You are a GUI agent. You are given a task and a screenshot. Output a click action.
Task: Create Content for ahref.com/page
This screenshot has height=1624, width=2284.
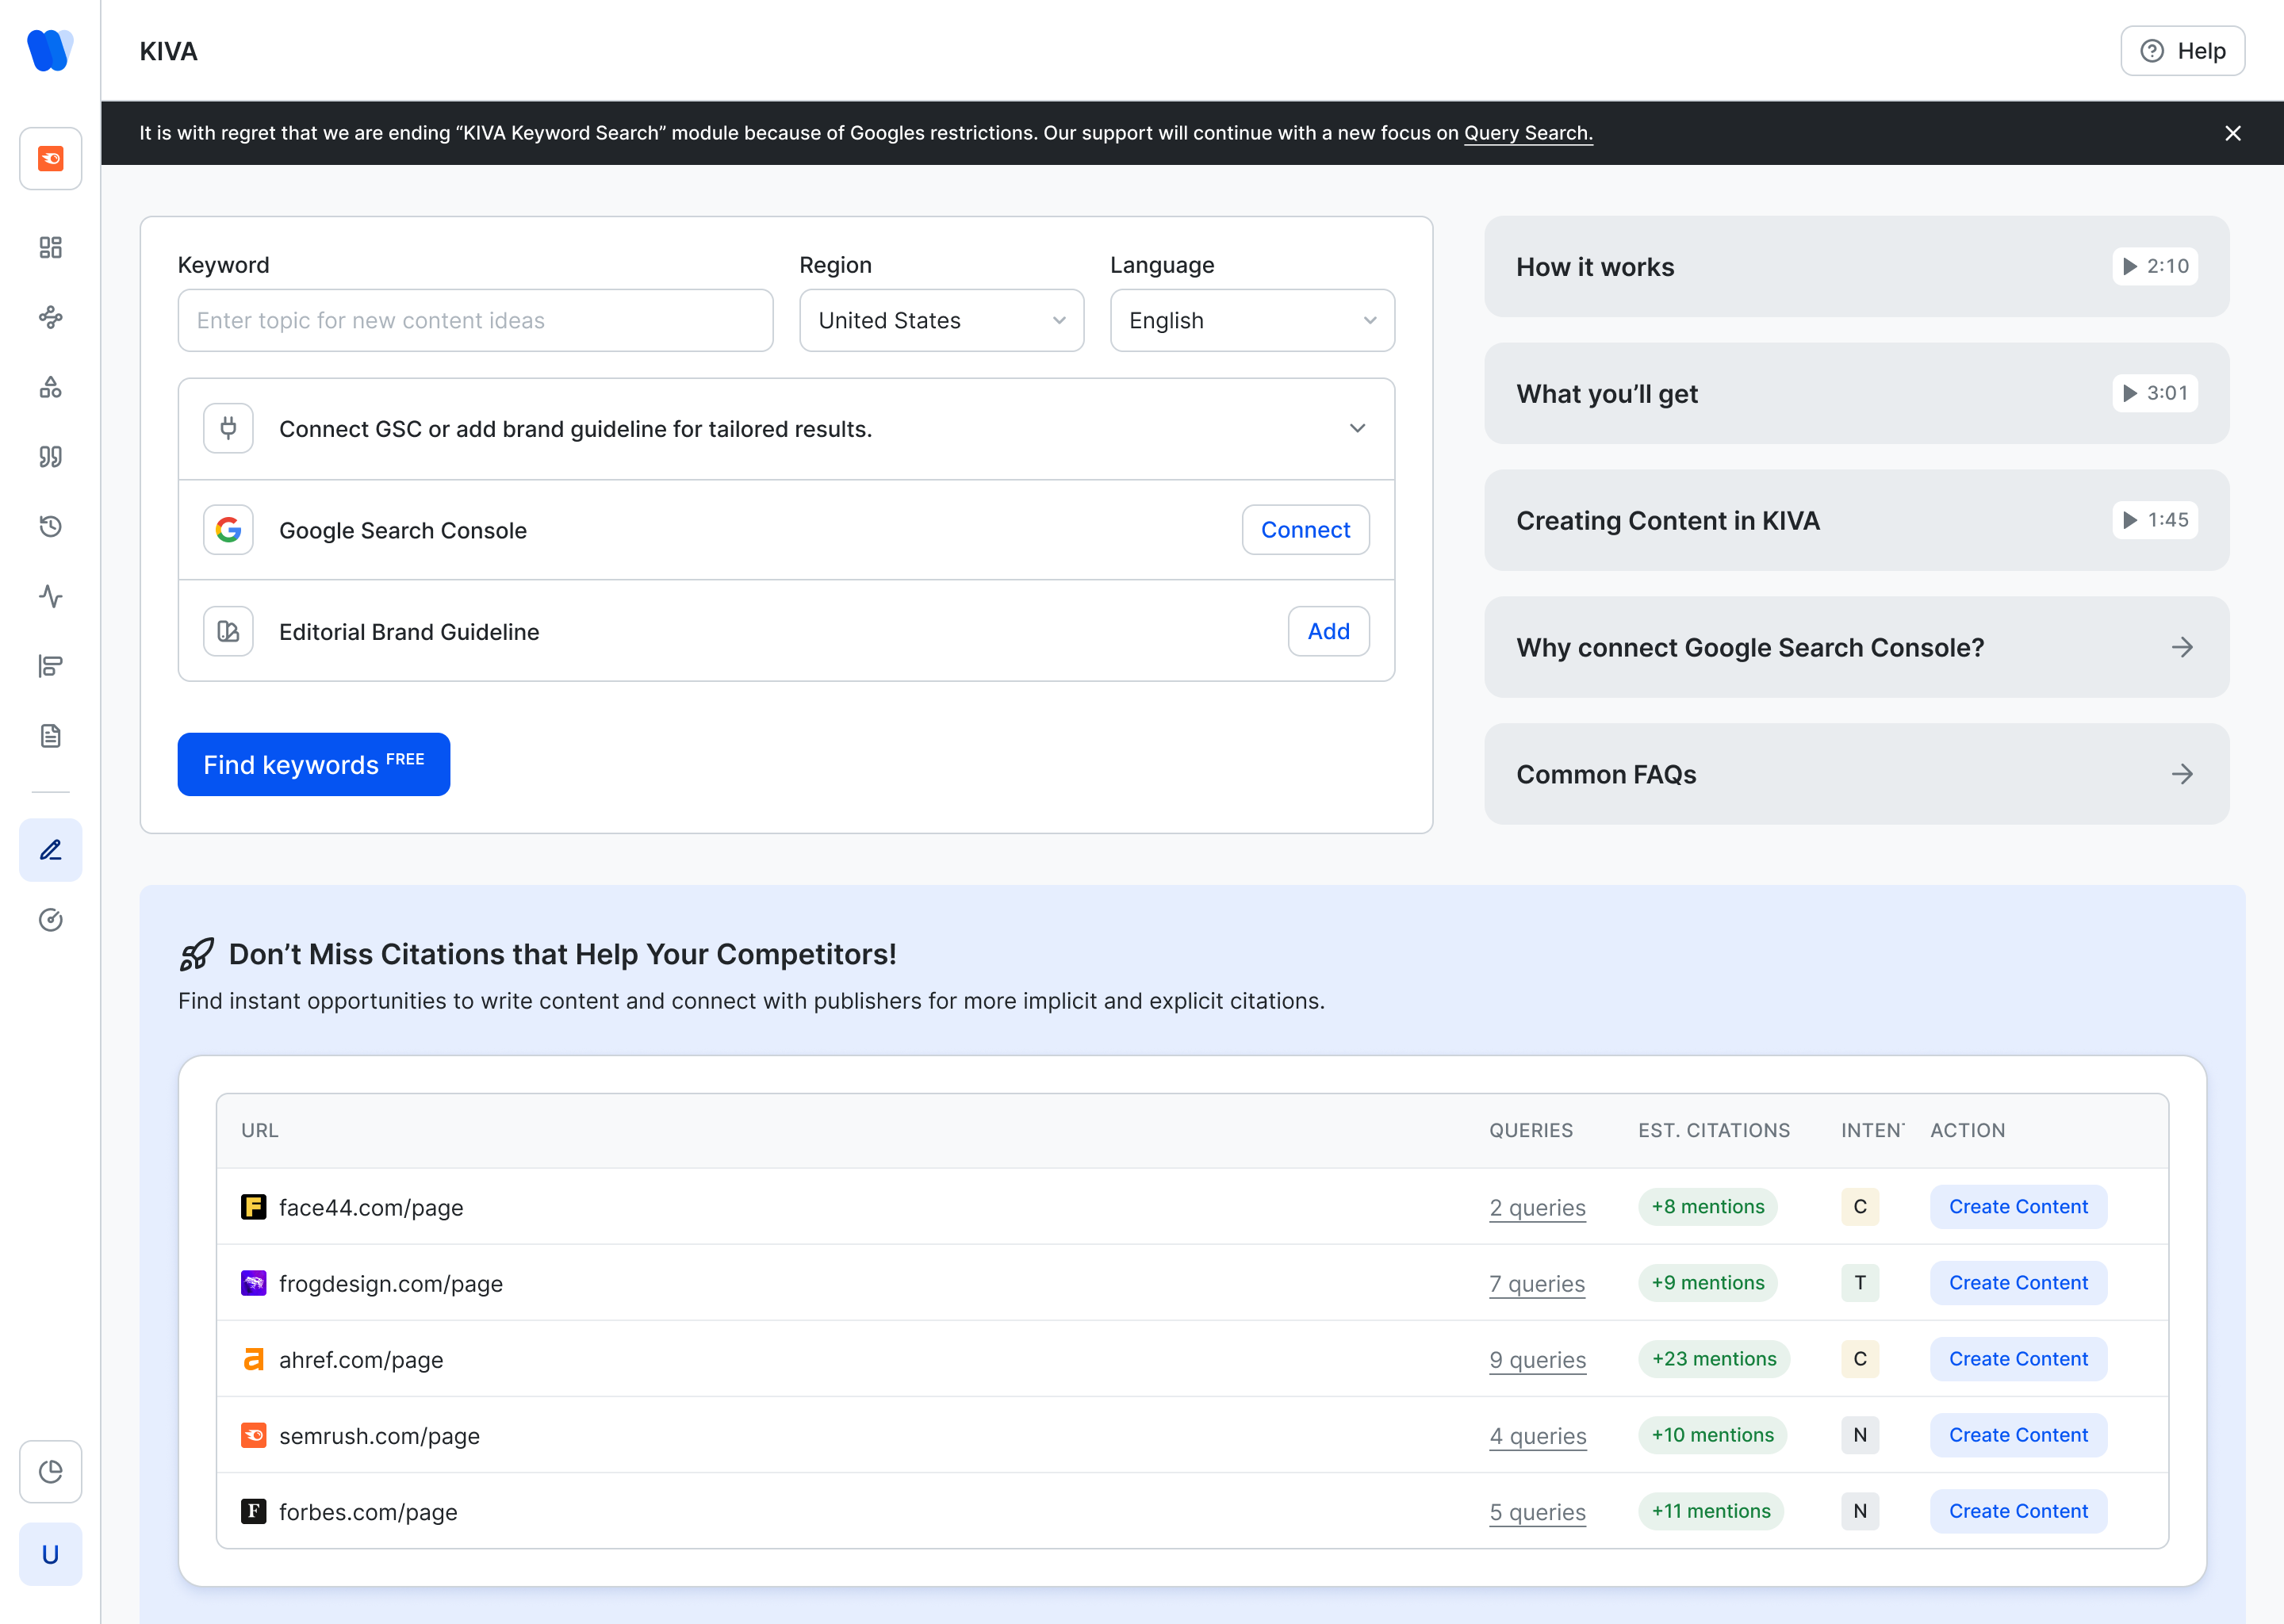pos(2018,1359)
